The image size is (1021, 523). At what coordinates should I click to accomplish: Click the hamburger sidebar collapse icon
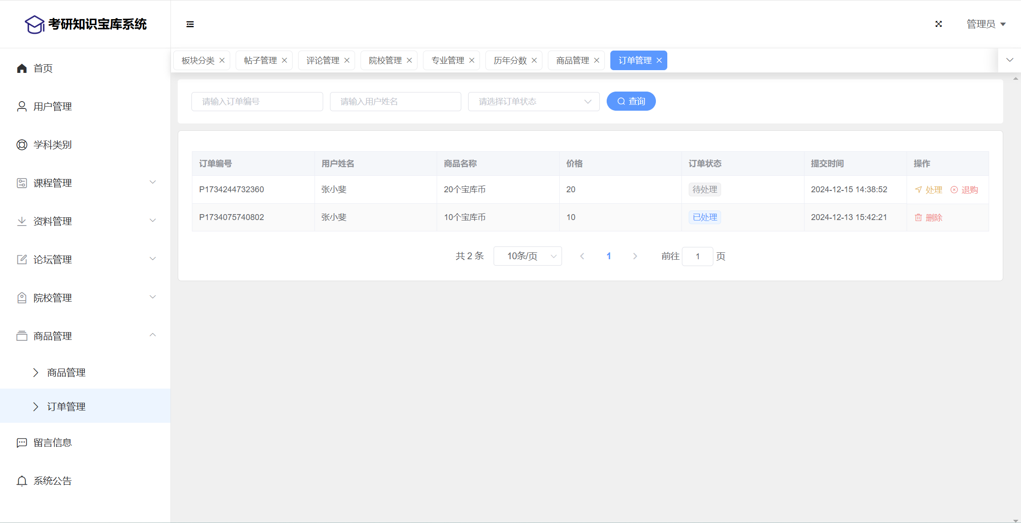click(x=190, y=24)
